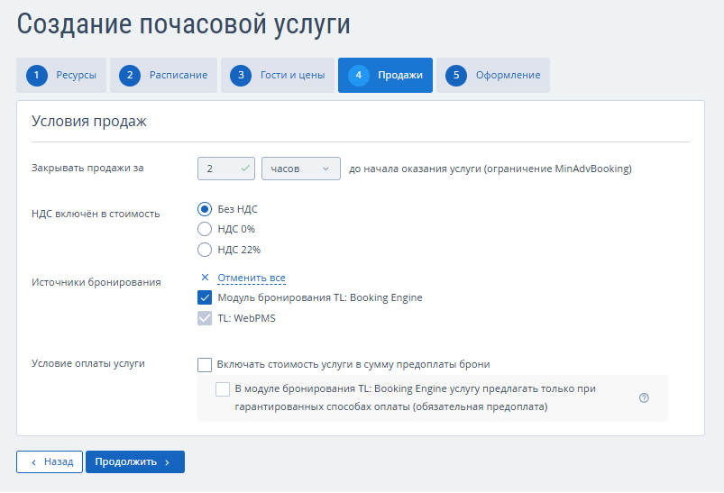
Task: Click the Назад button
Action: click(x=50, y=462)
